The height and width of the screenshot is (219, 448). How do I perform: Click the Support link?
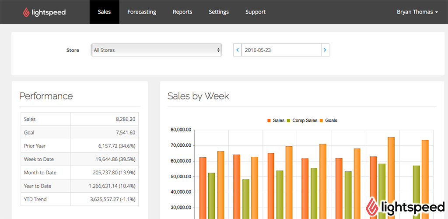click(255, 12)
